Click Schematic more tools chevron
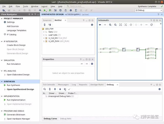The height and width of the screenshot is (124, 164). coord(161,24)
